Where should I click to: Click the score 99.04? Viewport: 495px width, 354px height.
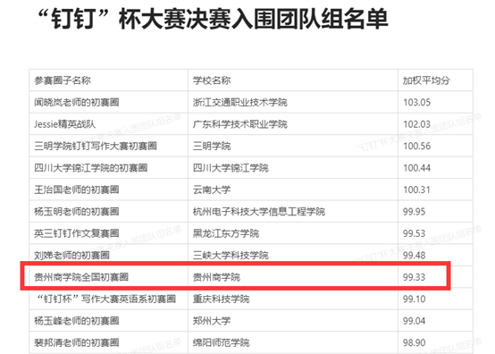pyautogui.click(x=415, y=321)
